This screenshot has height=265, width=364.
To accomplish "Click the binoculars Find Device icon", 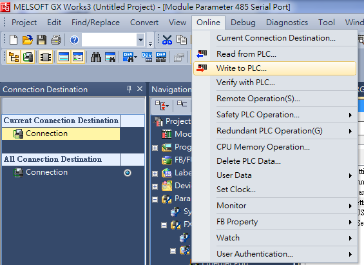I will pos(96,57).
